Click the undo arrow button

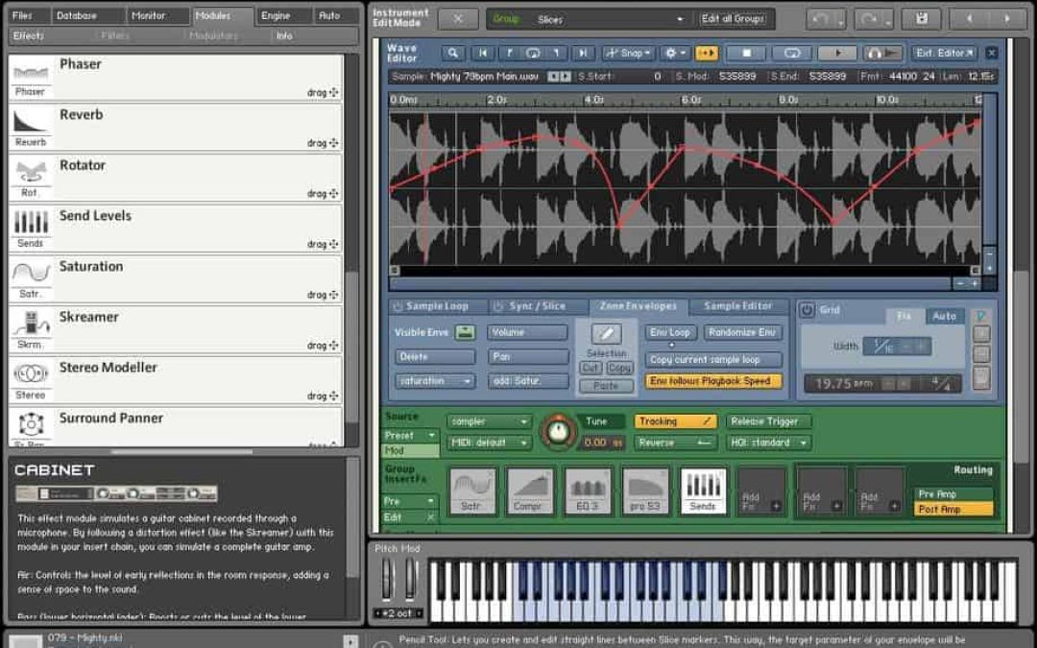pos(820,19)
